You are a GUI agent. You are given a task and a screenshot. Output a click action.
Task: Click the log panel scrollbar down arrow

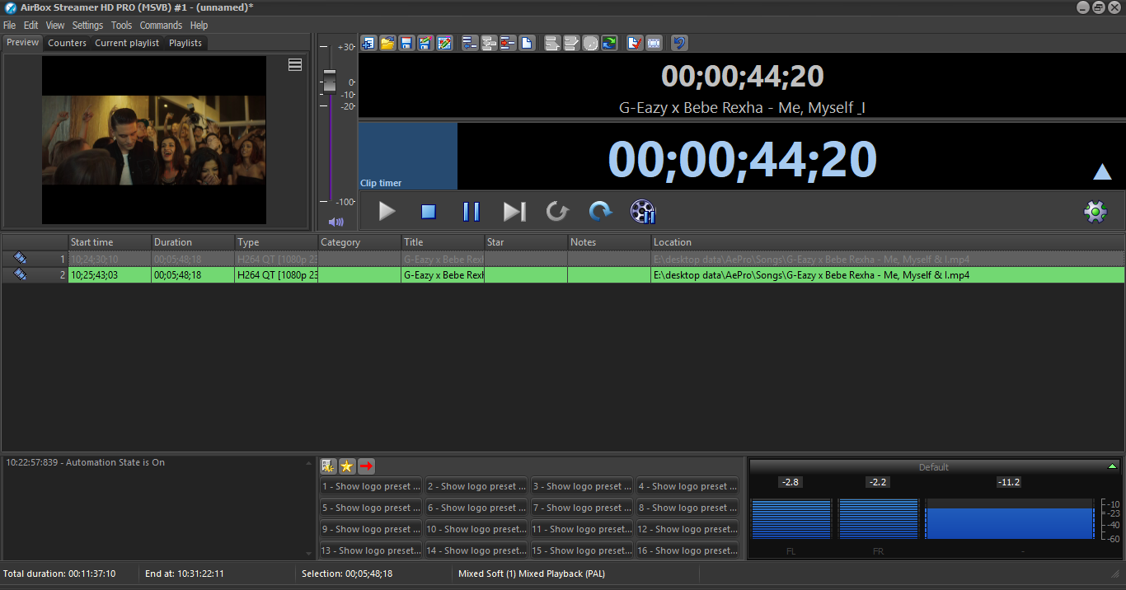click(310, 554)
